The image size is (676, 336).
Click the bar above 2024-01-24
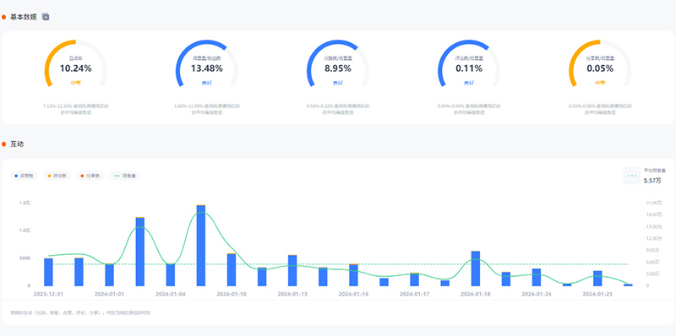click(x=537, y=277)
